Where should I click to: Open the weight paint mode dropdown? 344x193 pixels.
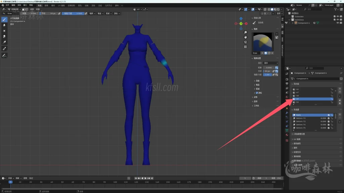click(x=14, y=9)
